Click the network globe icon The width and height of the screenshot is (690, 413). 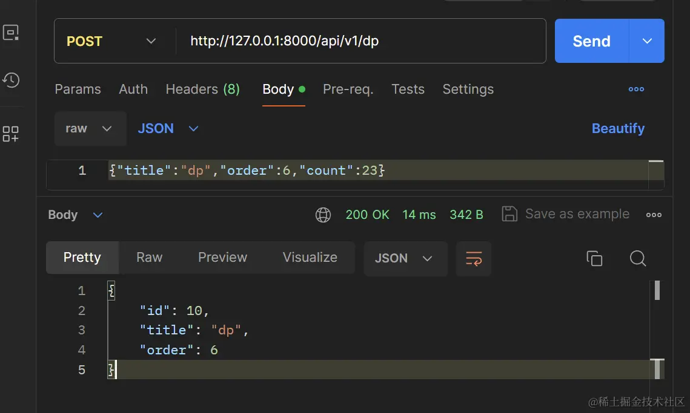(x=323, y=215)
